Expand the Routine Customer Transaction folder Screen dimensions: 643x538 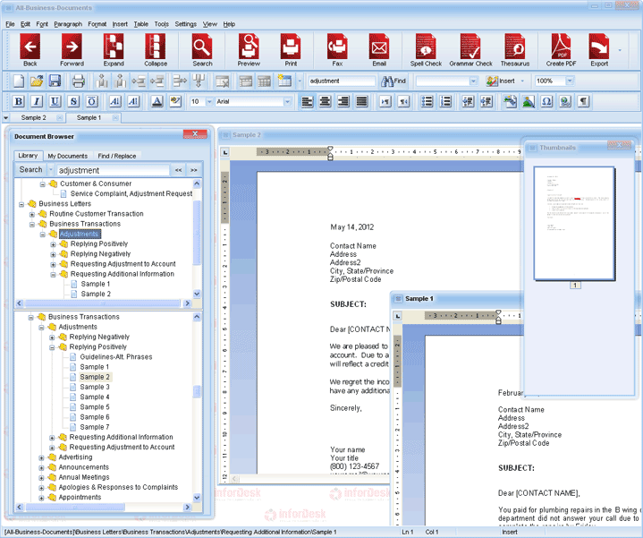coord(32,214)
